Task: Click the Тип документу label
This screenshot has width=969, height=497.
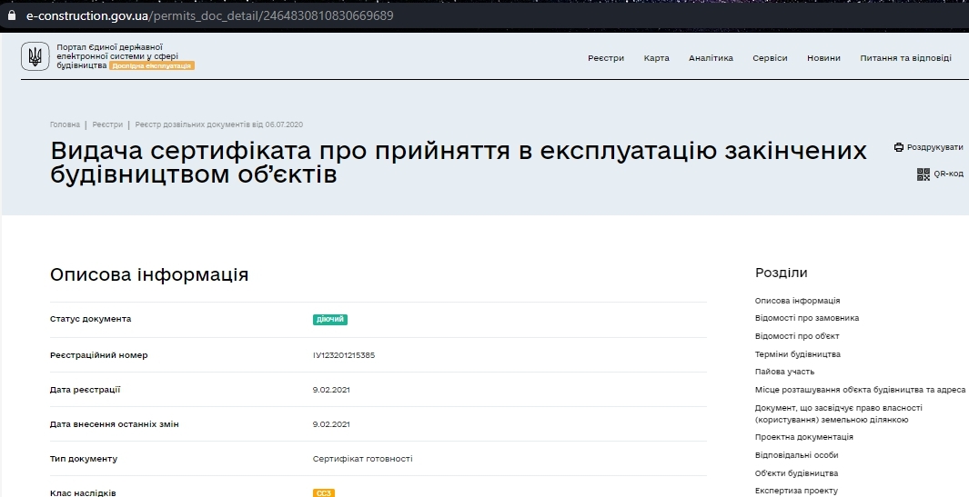Action: (84, 459)
